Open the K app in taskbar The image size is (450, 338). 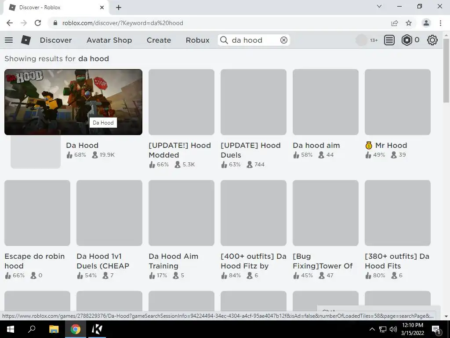coord(97,329)
